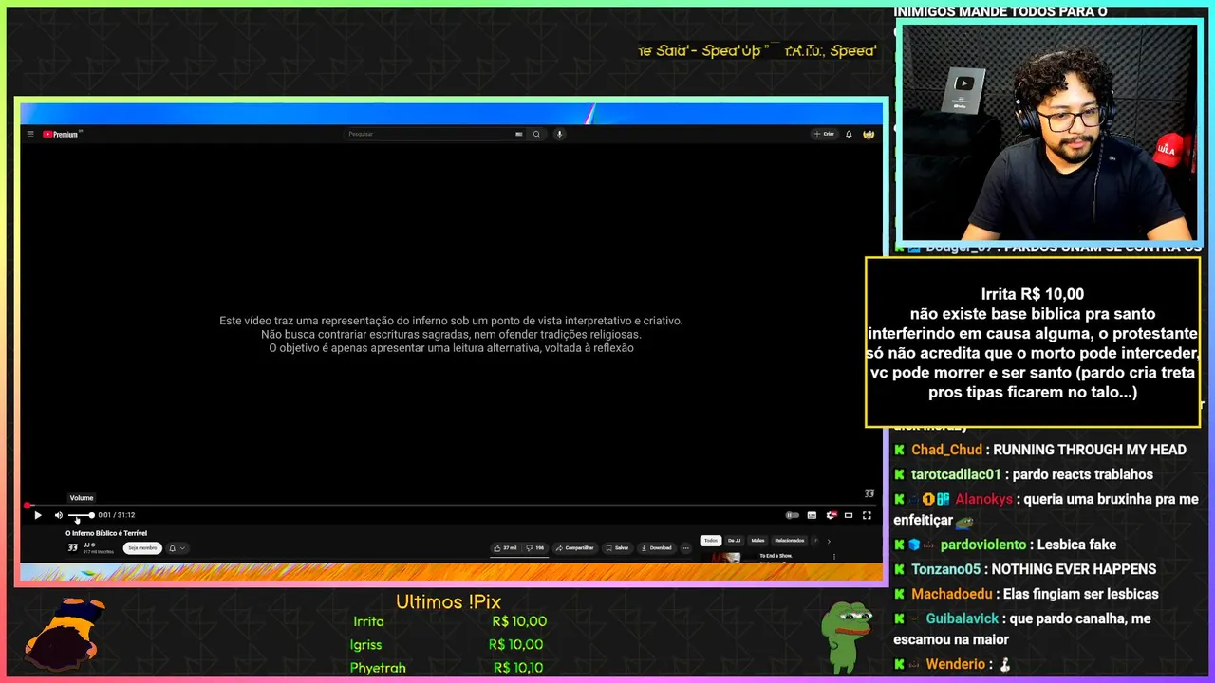Click the streamer webcam feed
The width and height of the screenshot is (1215, 683).
coord(1049,132)
